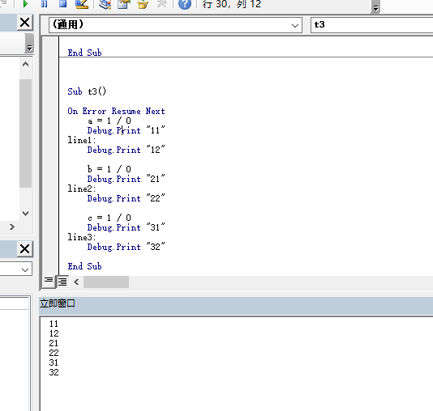Click the final End Sub line

tap(85, 266)
